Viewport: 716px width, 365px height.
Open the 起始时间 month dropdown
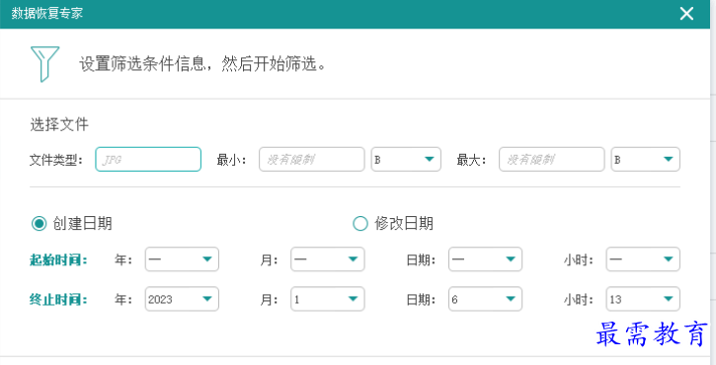tap(328, 259)
